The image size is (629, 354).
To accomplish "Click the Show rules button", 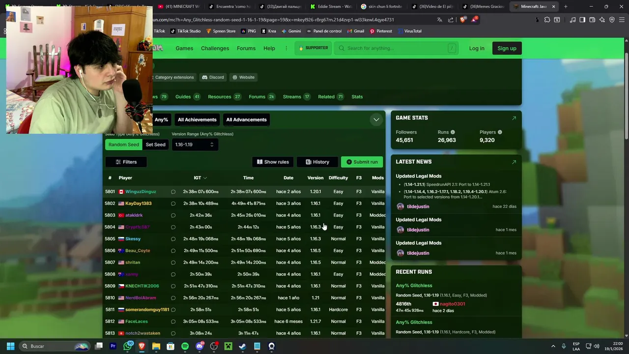I will 273,162.
